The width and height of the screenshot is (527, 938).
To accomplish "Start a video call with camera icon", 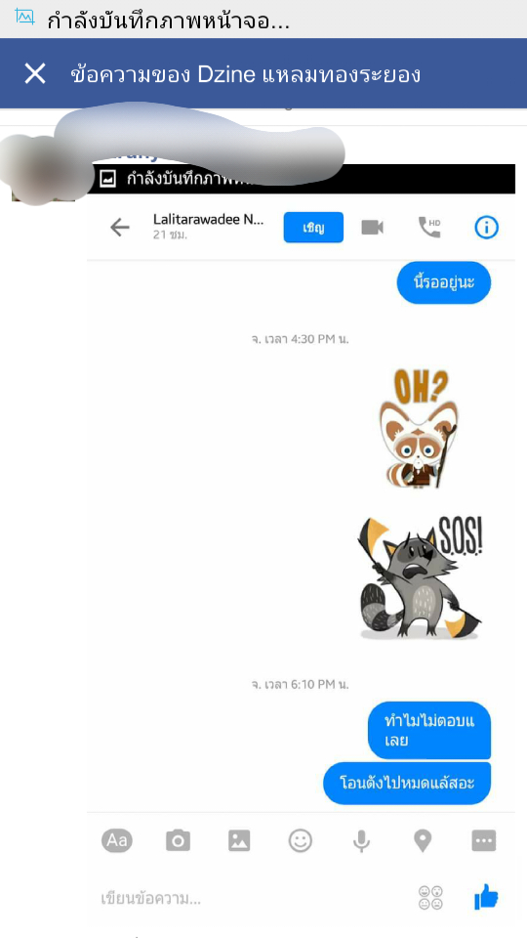I will pyautogui.click(x=372, y=228).
